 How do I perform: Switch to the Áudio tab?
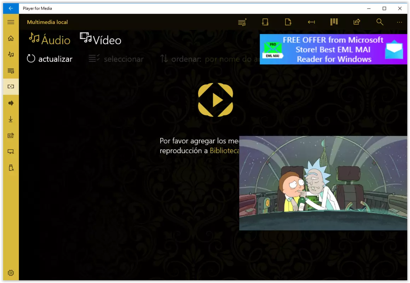pos(50,40)
